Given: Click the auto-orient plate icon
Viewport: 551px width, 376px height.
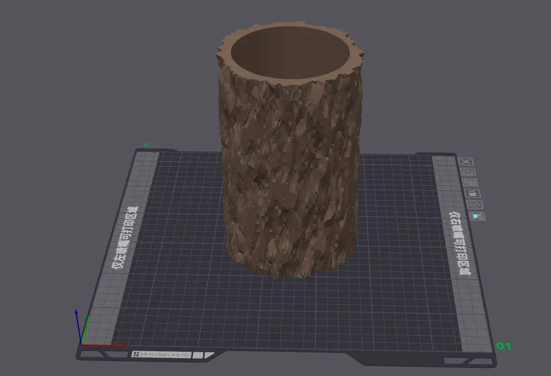Looking at the screenshot, I should point(468,172).
